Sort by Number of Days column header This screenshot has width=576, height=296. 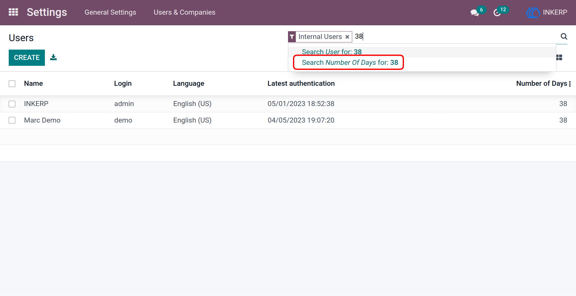[x=542, y=84]
